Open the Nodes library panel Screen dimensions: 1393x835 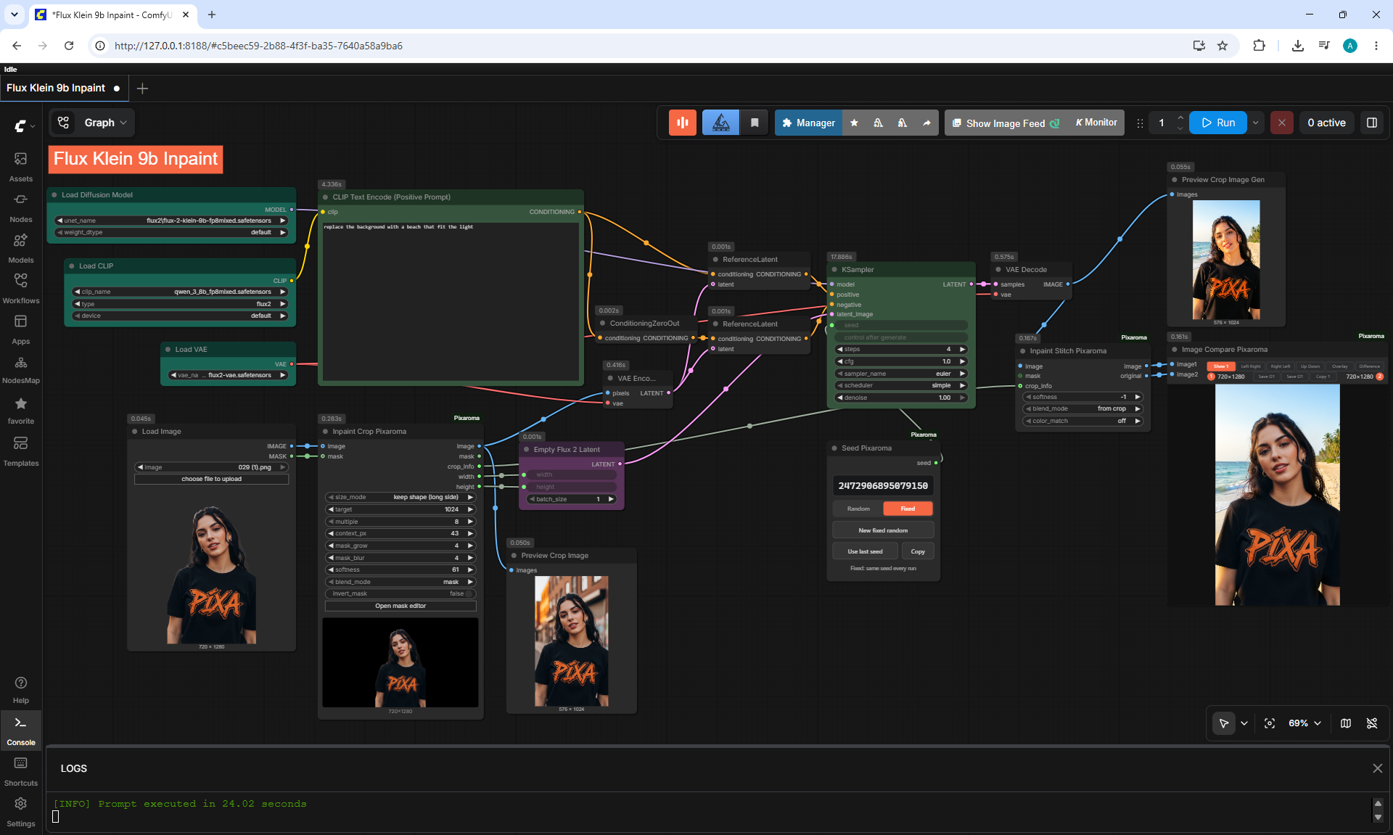(21, 207)
